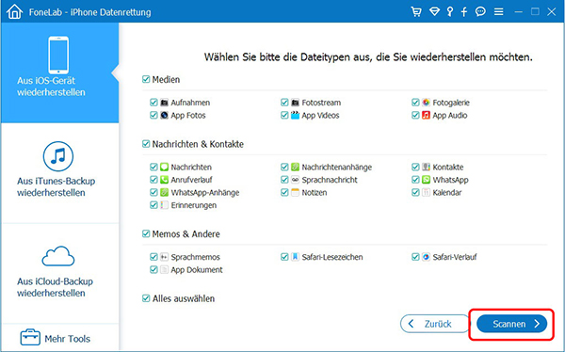Uncheck the Fotostream checkbox
This screenshot has height=352, width=565.
(284, 103)
